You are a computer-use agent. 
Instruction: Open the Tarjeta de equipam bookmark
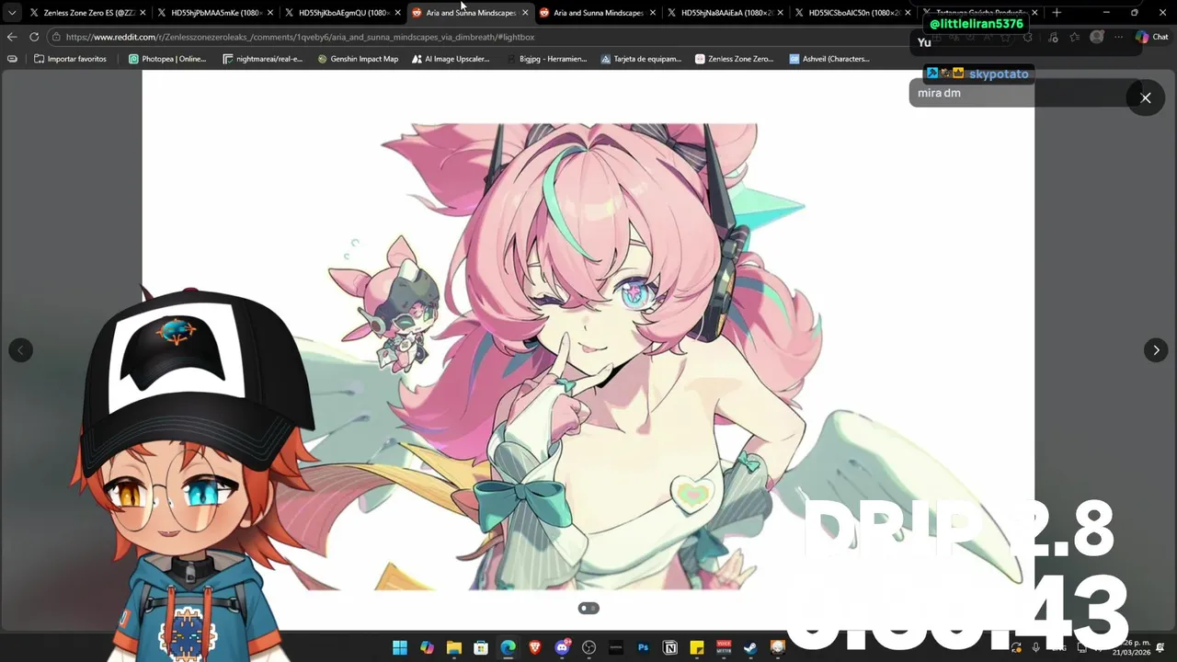(641, 59)
